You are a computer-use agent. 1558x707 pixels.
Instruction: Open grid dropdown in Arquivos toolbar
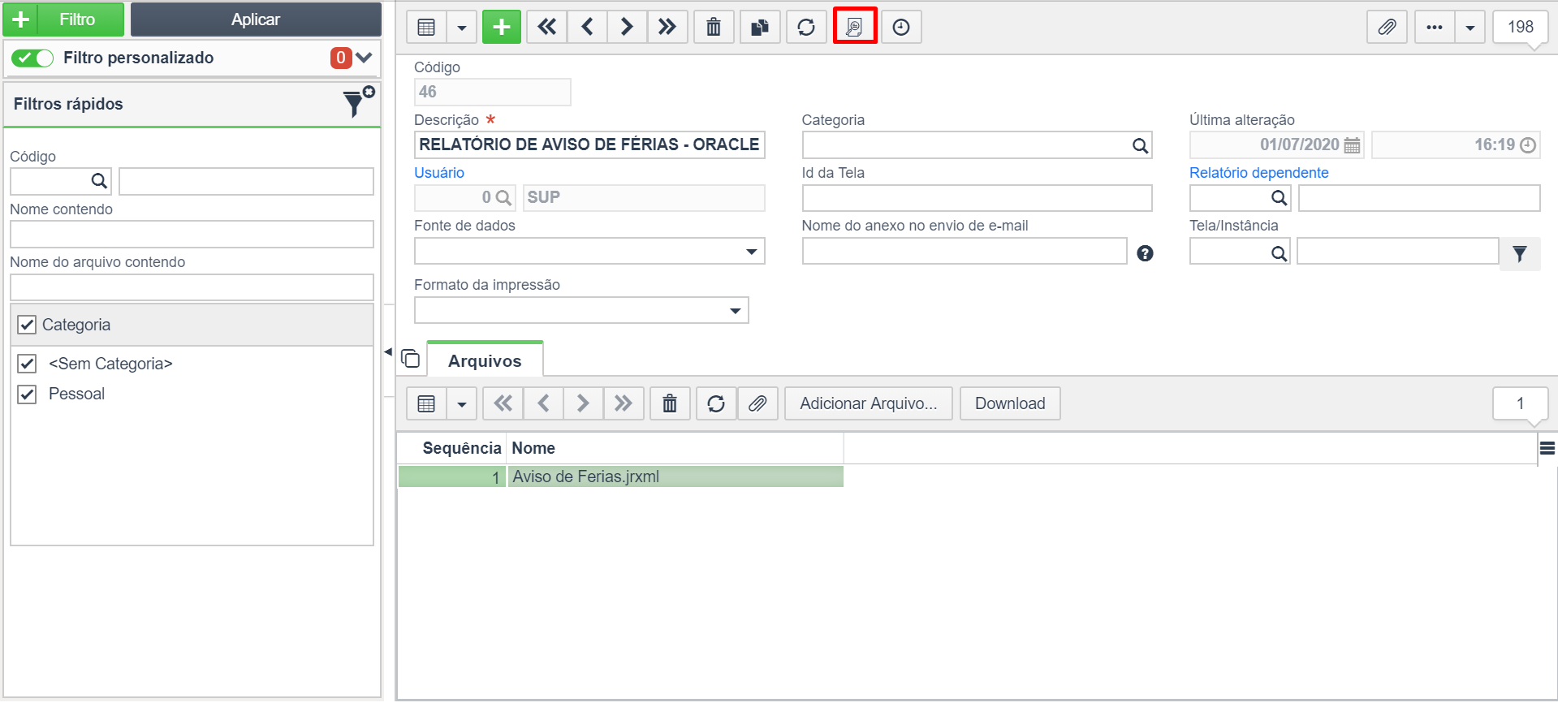pyautogui.click(x=461, y=403)
